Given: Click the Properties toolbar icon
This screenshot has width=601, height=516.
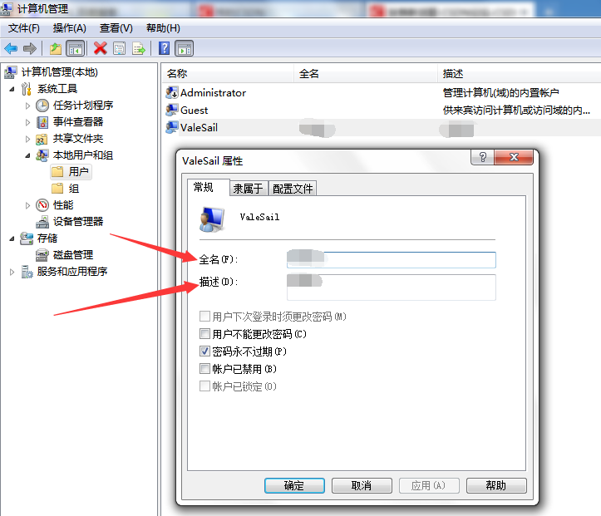Looking at the screenshot, I should point(119,49).
